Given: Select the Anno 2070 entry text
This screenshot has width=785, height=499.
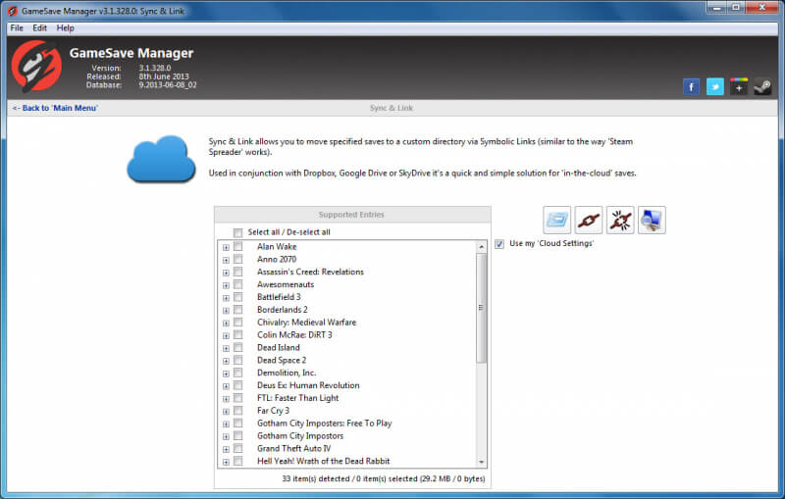Looking at the screenshot, I should tap(277, 259).
